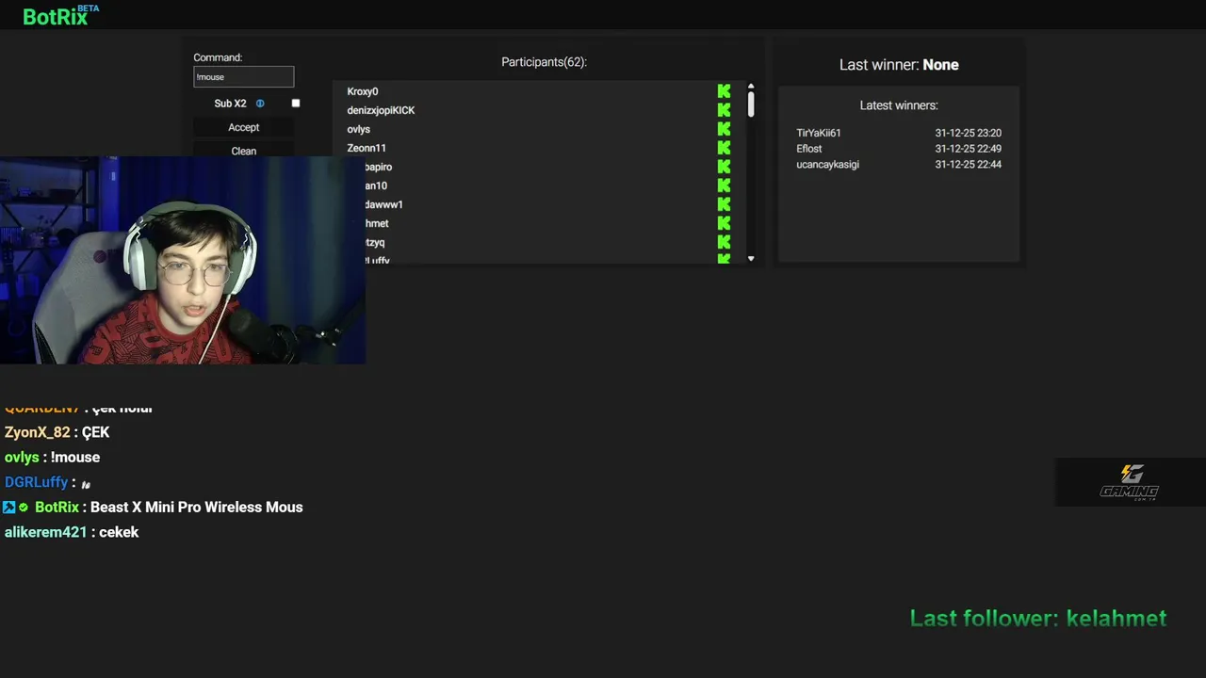This screenshot has height=678, width=1206.
Task: Select participant ovlys in the participants list
Action: [359, 129]
